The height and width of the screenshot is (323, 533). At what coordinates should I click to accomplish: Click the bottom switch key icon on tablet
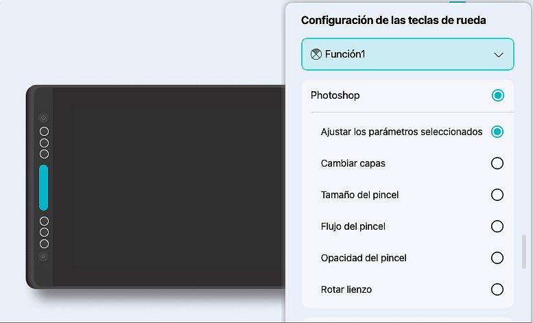[x=44, y=257]
